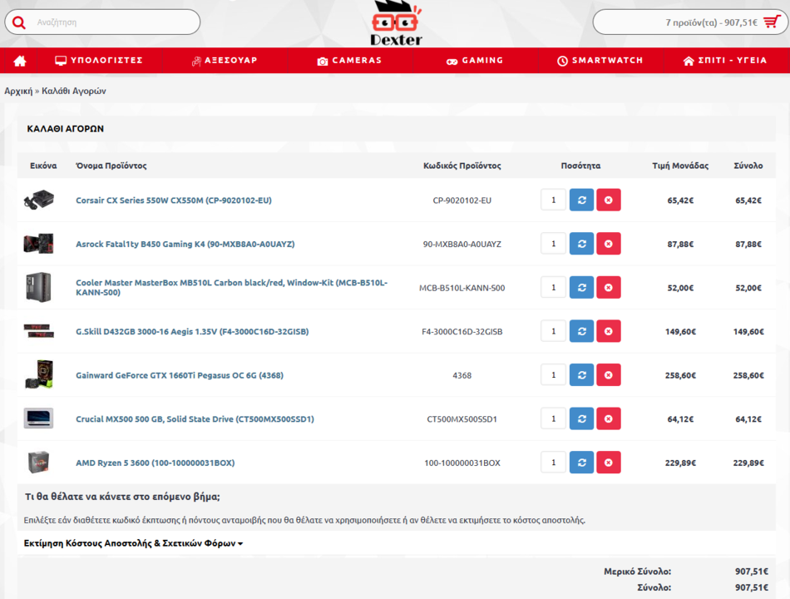The height and width of the screenshot is (599, 790).
Task: Expand Εκτίμηση Κόστους Αποστολής & Σχετικών Φόρων
Action: pos(133,543)
